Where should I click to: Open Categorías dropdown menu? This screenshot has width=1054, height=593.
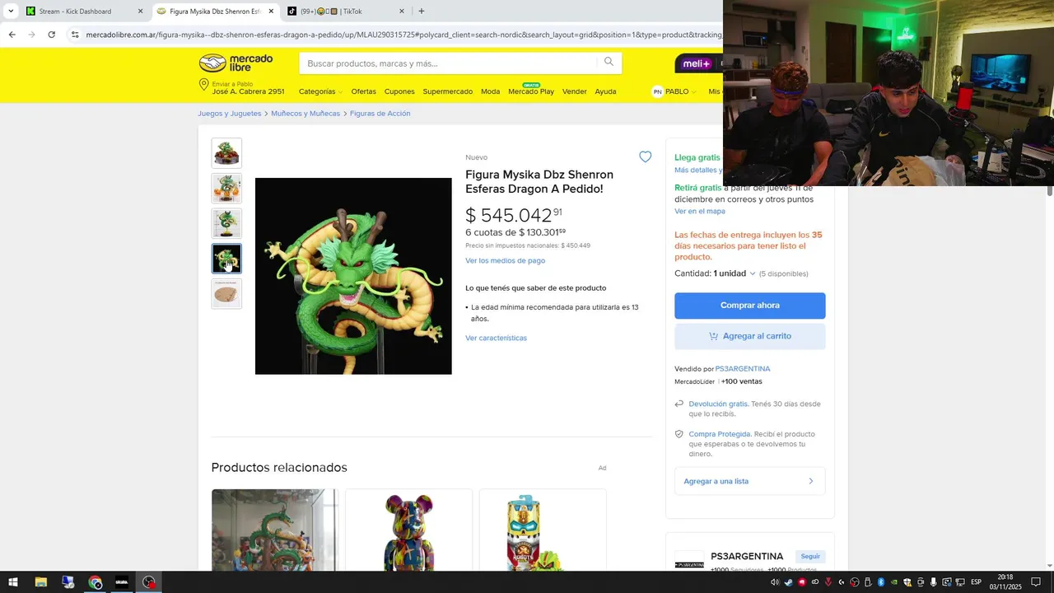pos(320,91)
